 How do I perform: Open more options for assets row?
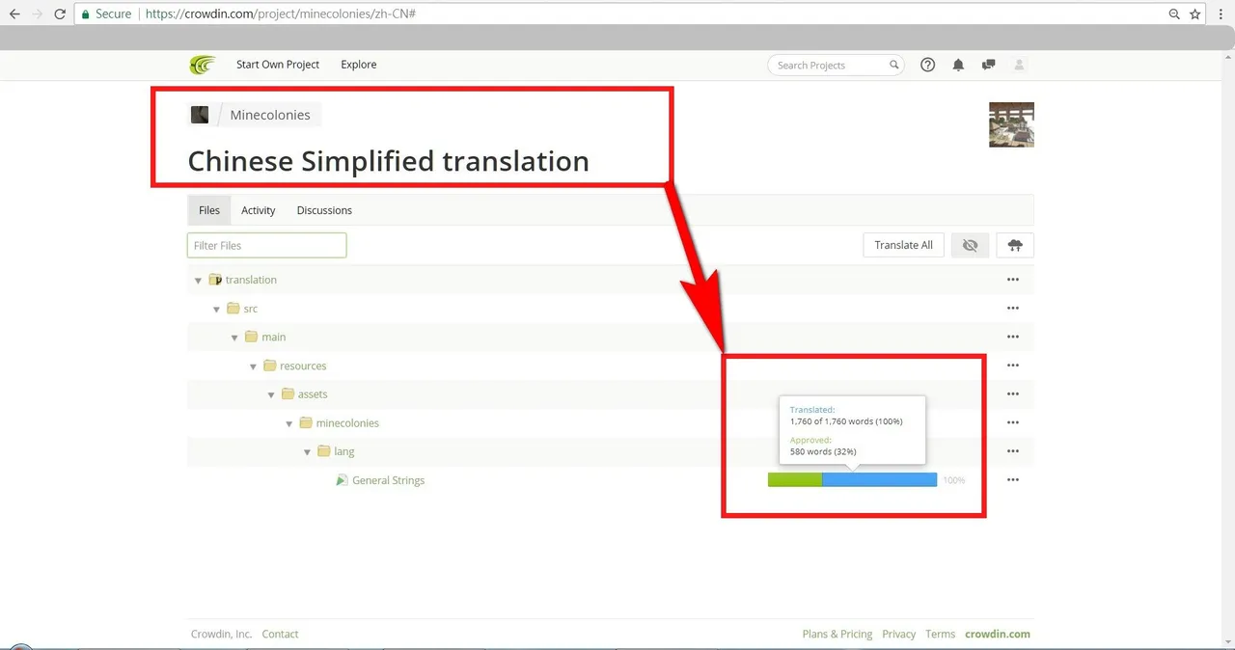tap(1013, 394)
